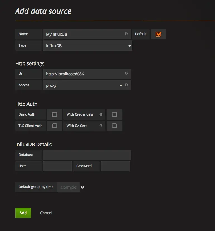The width and height of the screenshot is (215, 231).
Task: Click the Access label
Action: pos(24,85)
